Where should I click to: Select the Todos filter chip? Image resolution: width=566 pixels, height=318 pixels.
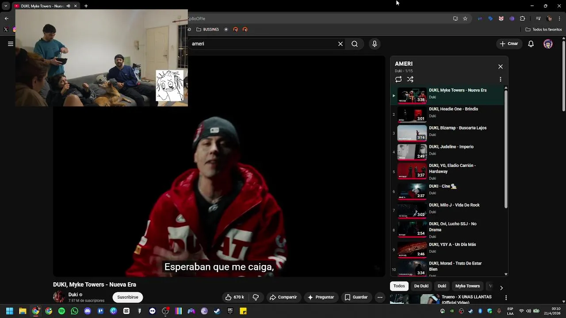pyautogui.click(x=399, y=286)
